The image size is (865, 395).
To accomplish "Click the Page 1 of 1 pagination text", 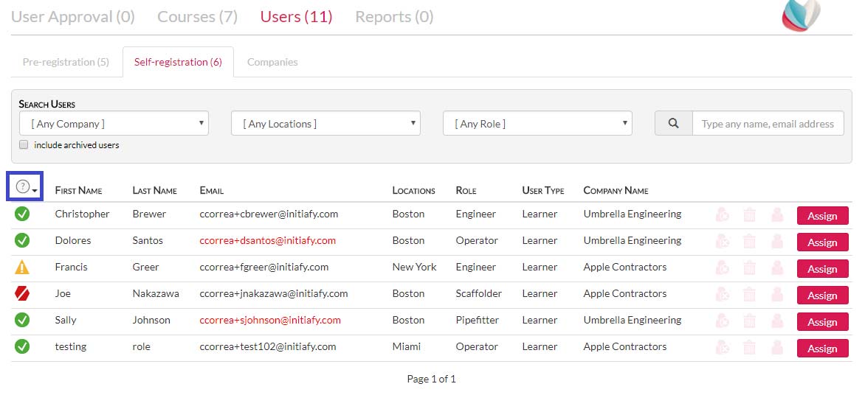I will pos(432,379).
